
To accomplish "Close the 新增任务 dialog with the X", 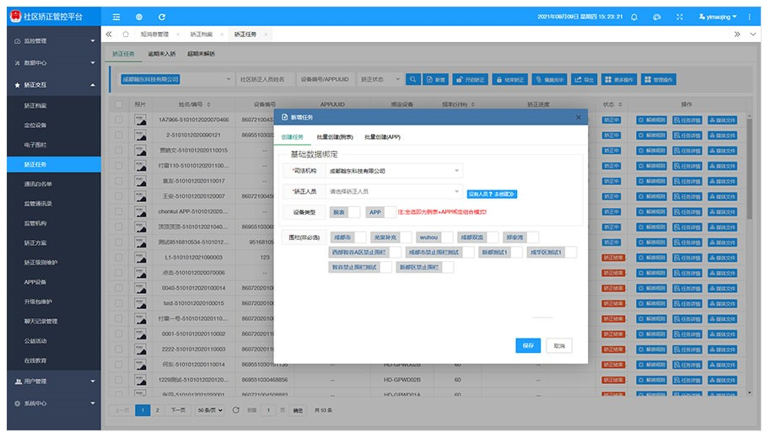I will pyautogui.click(x=578, y=117).
